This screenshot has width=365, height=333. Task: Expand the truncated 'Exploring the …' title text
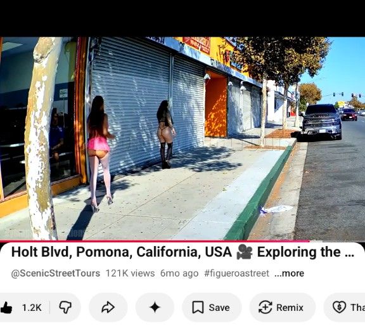[x=305, y=252]
